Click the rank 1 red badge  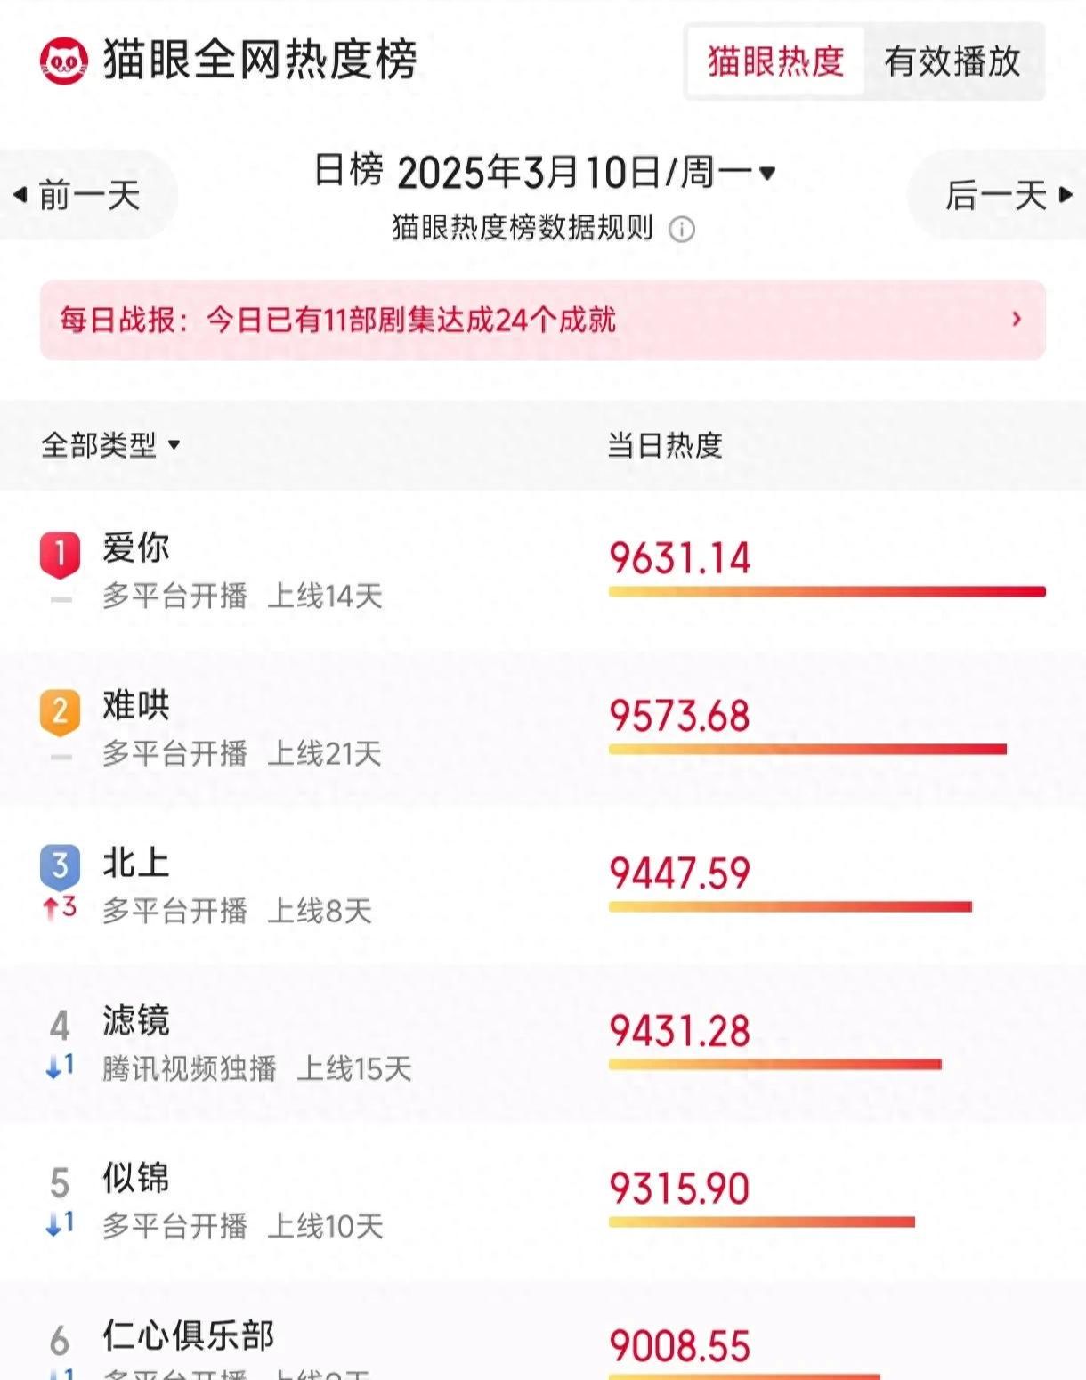60,554
